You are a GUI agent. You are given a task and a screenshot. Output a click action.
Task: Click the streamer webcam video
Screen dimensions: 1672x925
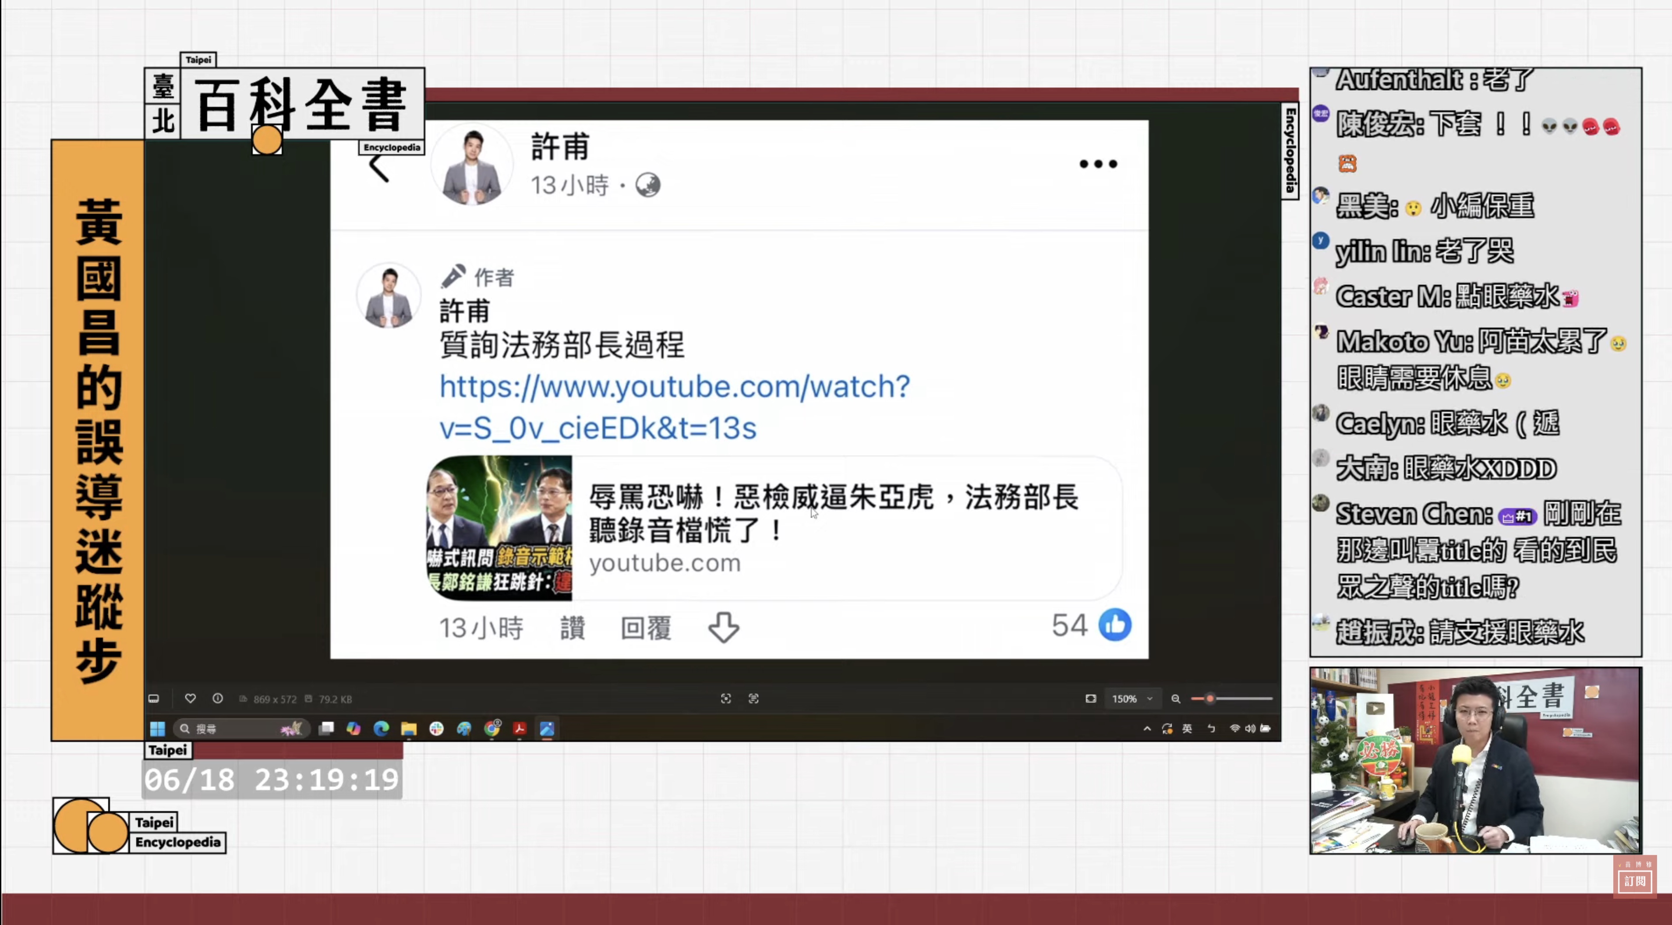[x=1475, y=761]
